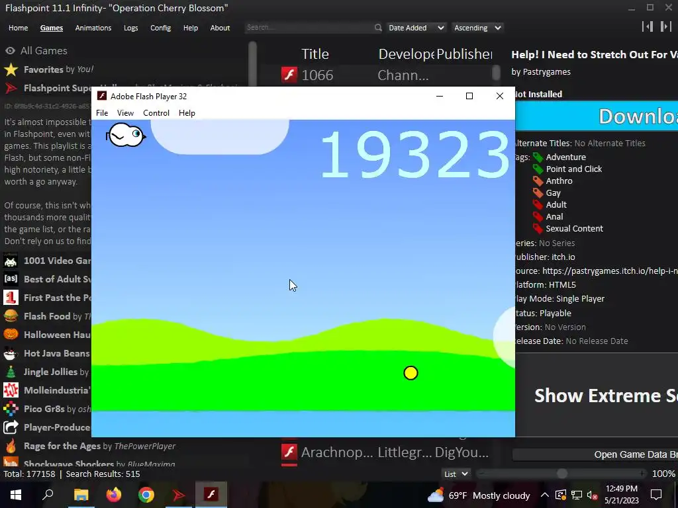The height and width of the screenshot is (508, 678).
Task: Open the Pico Gr8s playlist icon
Action: (x=11, y=409)
